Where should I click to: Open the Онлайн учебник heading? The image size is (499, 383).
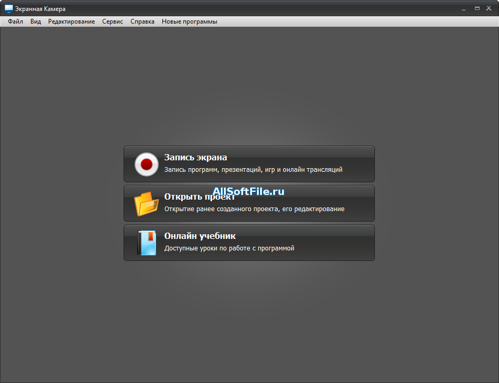200,236
